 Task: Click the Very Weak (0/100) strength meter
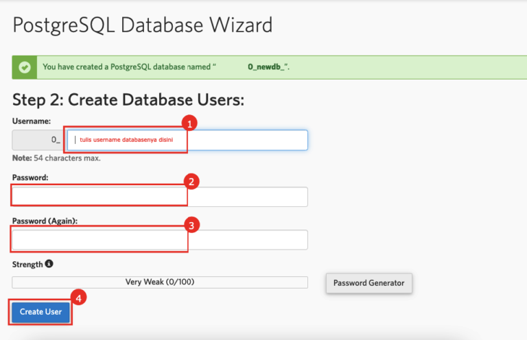[x=160, y=282]
